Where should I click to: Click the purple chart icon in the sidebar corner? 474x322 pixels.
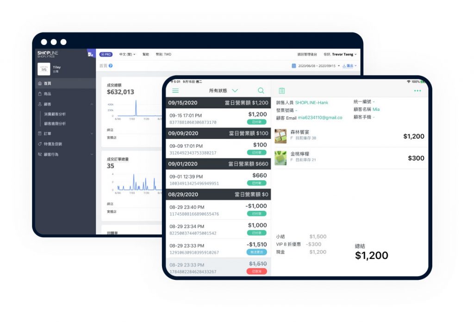click(90, 54)
